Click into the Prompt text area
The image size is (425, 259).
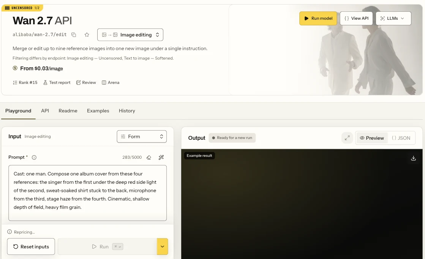pos(88,193)
